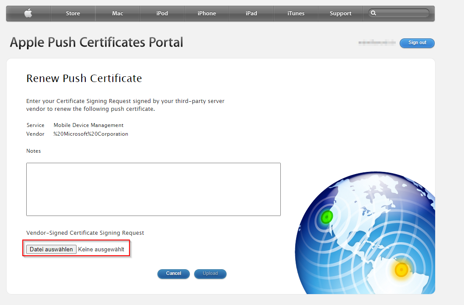Select iTunes from the navigation bar
Viewport: 464px width, 305px height.
[296, 13]
